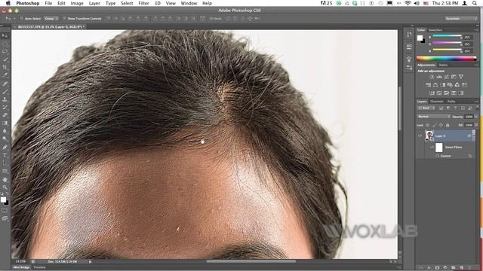This screenshot has height=271, width=483.
Task: Add a Vibrance adjustment
Action: pyautogui.click(x=461, y=77)
